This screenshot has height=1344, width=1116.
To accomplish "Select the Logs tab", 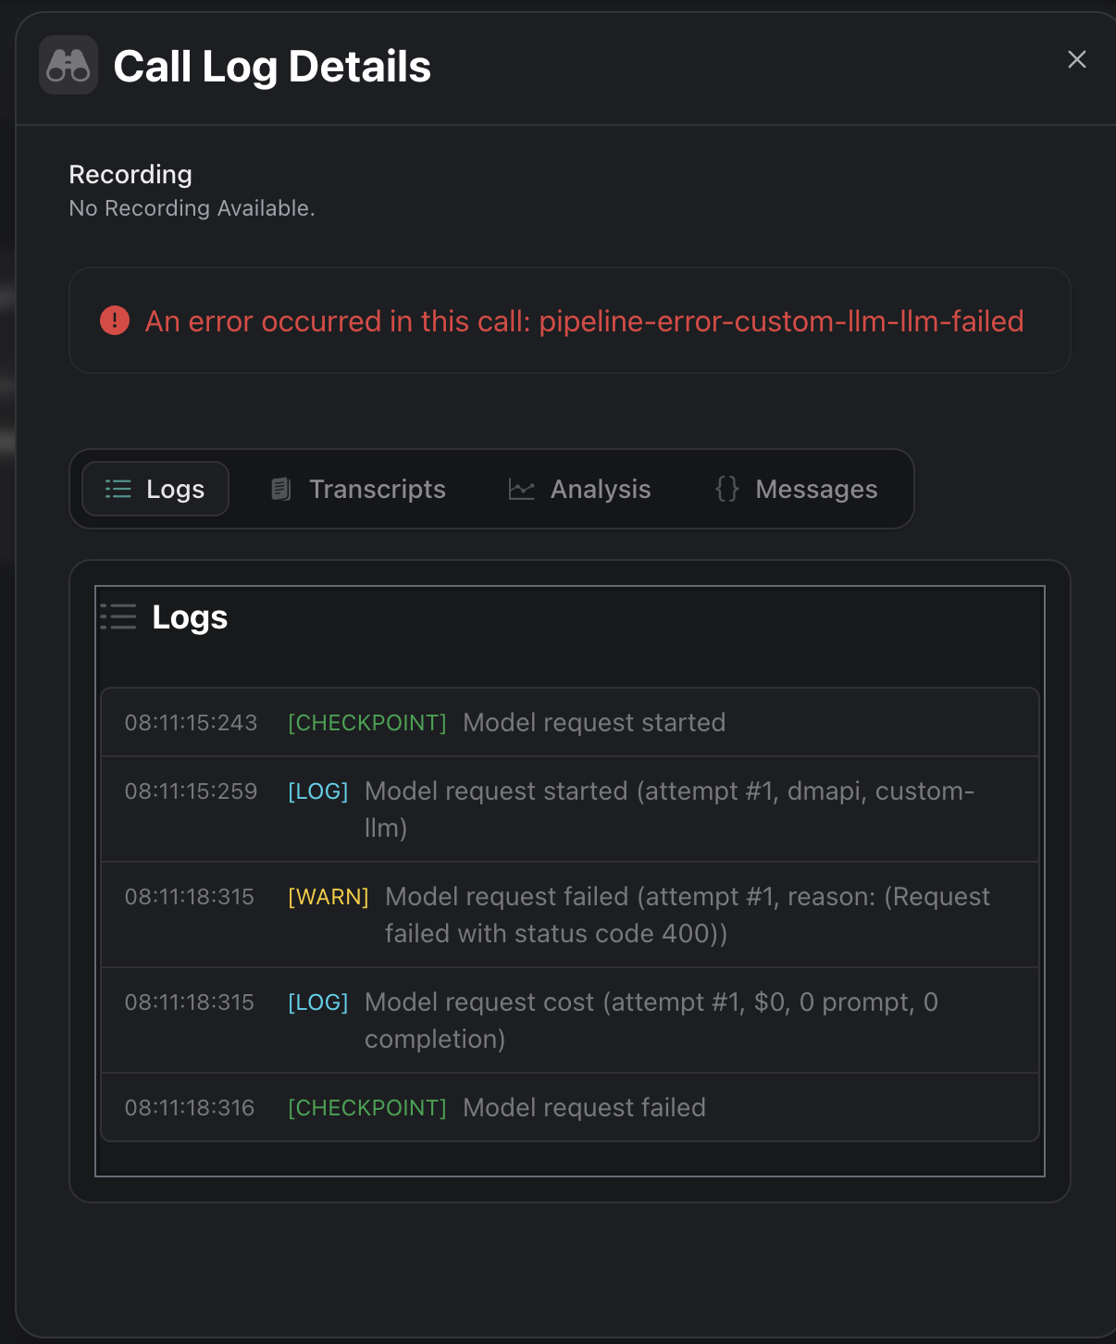I will coord(155,489).
